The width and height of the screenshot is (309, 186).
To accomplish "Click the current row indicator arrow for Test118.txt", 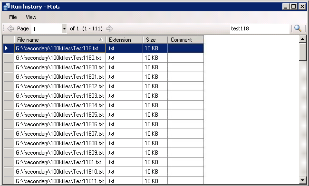I will tap(7, 48).
